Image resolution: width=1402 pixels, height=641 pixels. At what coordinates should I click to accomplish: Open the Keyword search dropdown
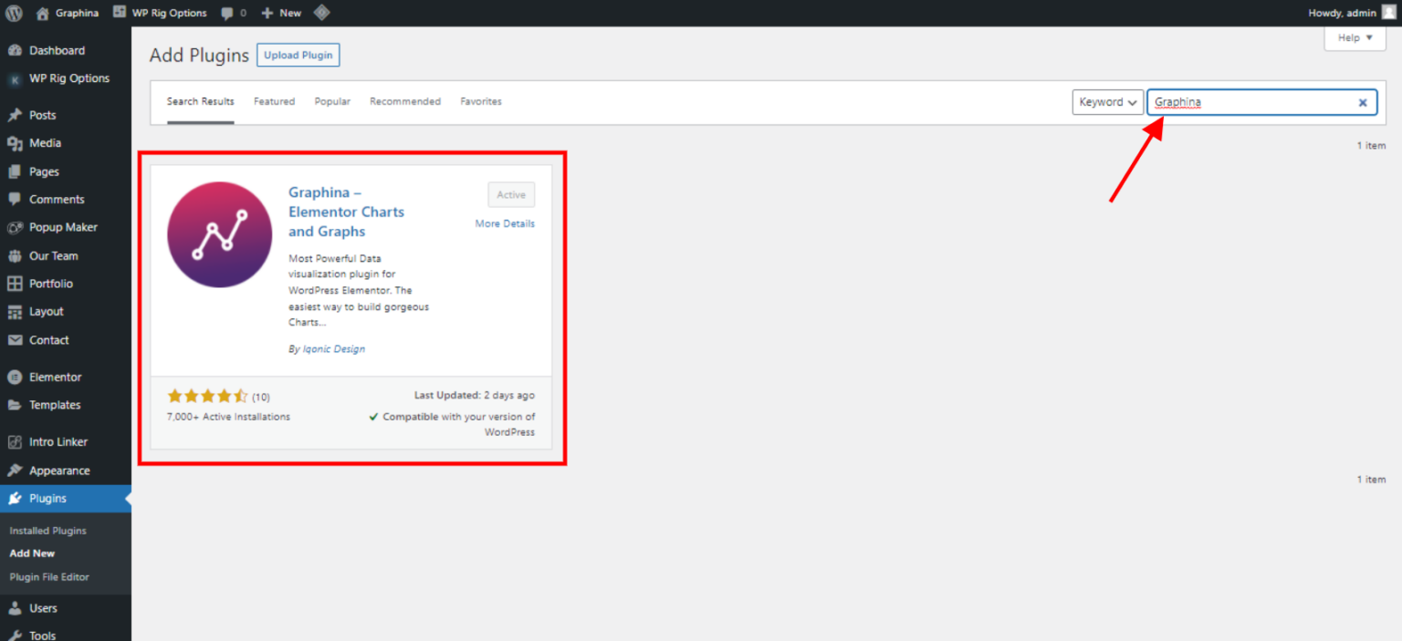coord(1107,101)
